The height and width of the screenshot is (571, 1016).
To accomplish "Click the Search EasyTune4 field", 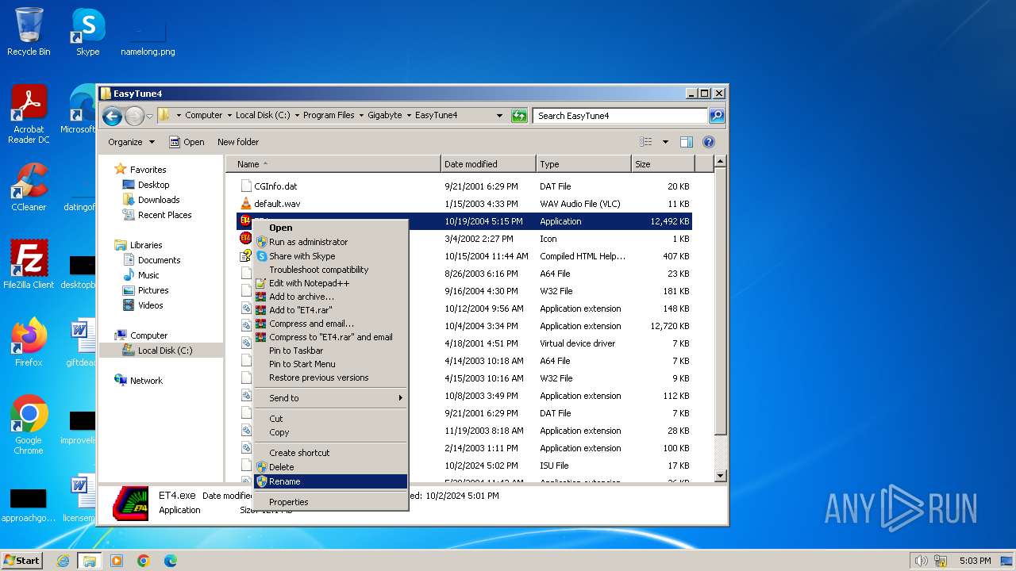I will (620, 116).
